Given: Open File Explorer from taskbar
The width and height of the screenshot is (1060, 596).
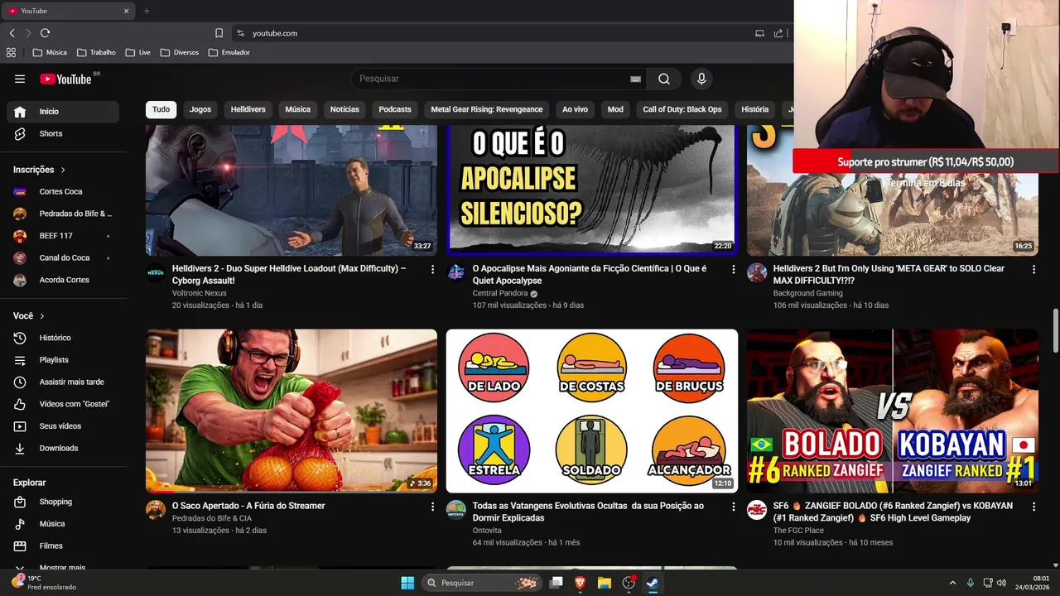Looking at the screenshot, I should [x=605, y=583].
